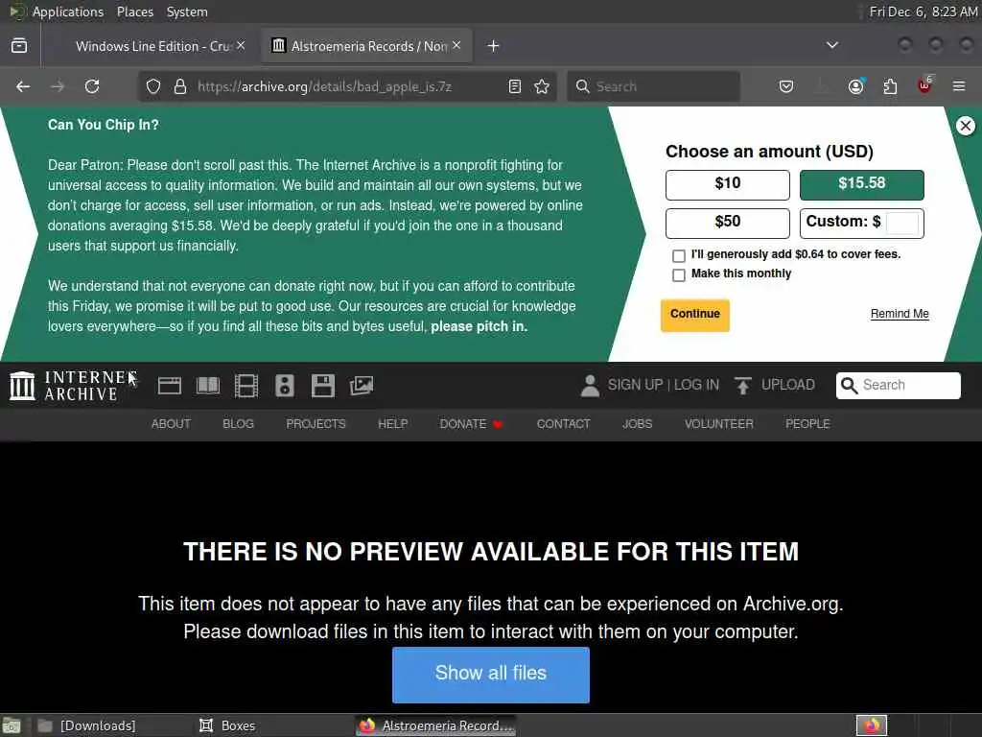Viewport: 982px width, 737px height.
Task: Enable Make this monthly checkbox
Action: (x=678, y=275)
